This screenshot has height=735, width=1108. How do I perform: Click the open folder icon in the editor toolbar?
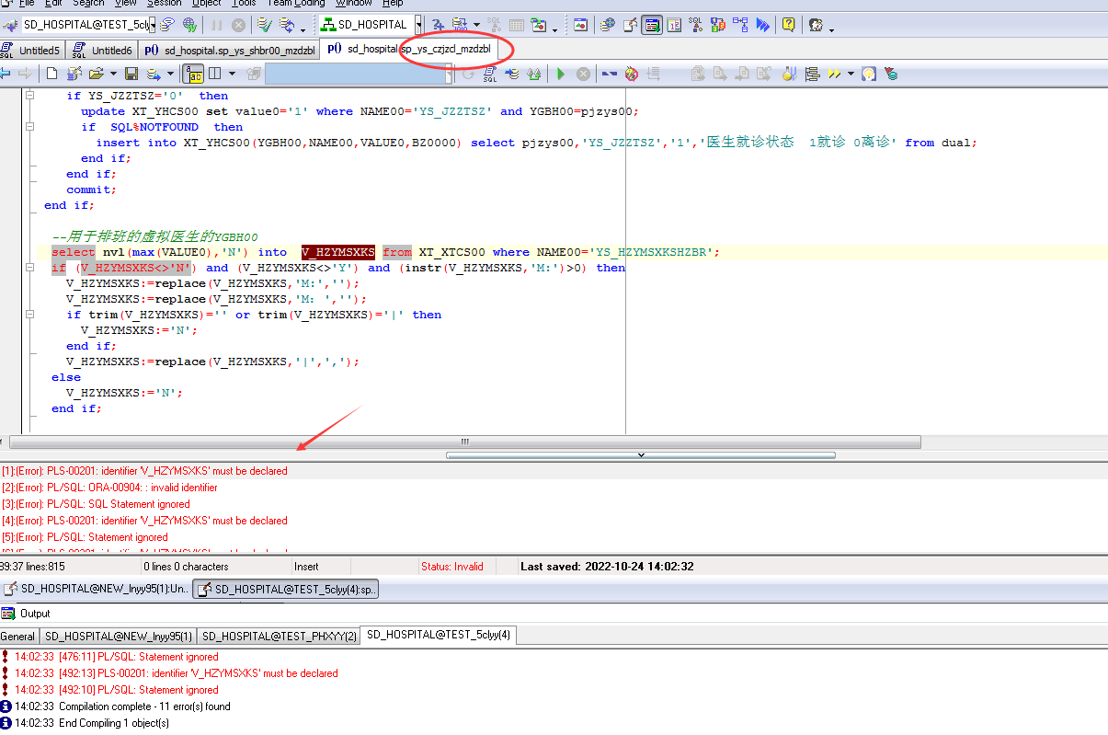point(97,73)
